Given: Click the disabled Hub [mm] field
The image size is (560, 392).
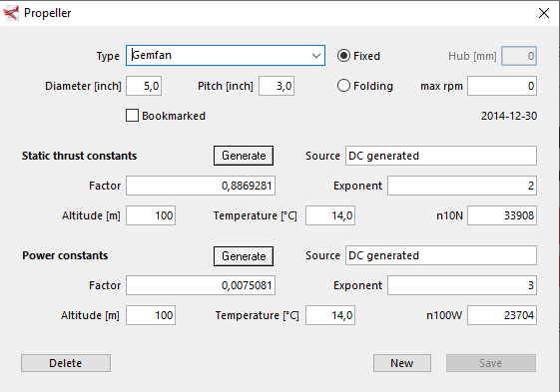Looking at the screenshot, I should pyautogui.click(x=519, y=56).
